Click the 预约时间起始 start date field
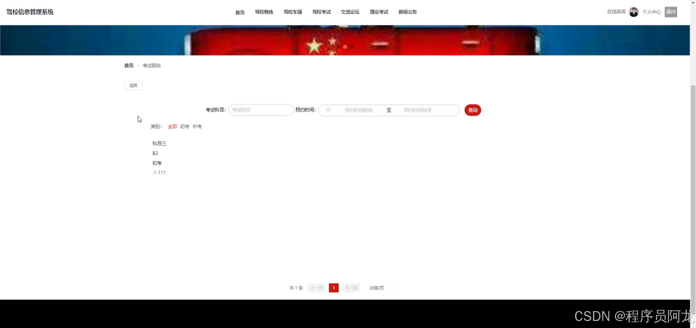 (x=359, y=110)
